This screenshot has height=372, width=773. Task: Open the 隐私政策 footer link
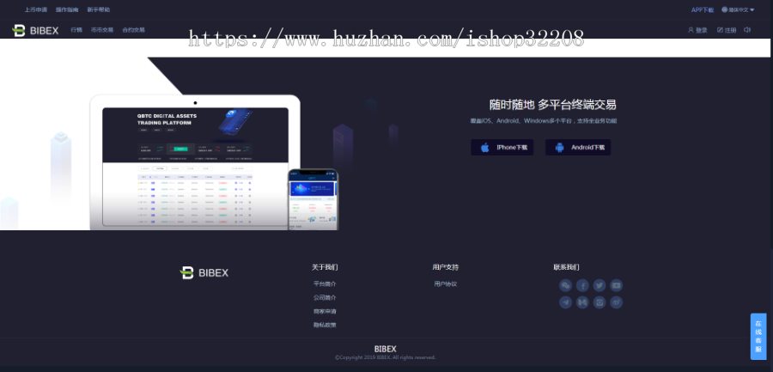tap(325, 325)
